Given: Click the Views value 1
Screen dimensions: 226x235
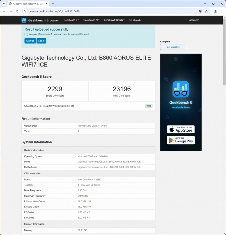Looking at the screenshot, I should 78,131.
